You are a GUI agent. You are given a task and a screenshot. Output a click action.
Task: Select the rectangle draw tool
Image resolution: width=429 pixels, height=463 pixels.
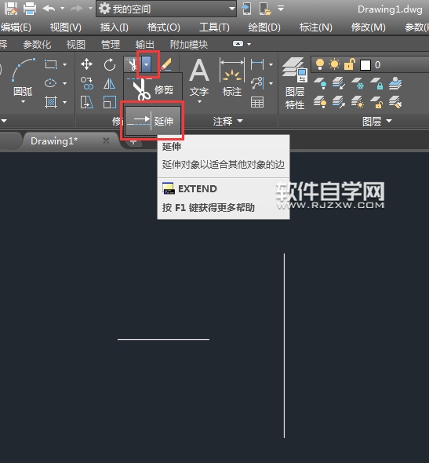click(x=51, y=64)
